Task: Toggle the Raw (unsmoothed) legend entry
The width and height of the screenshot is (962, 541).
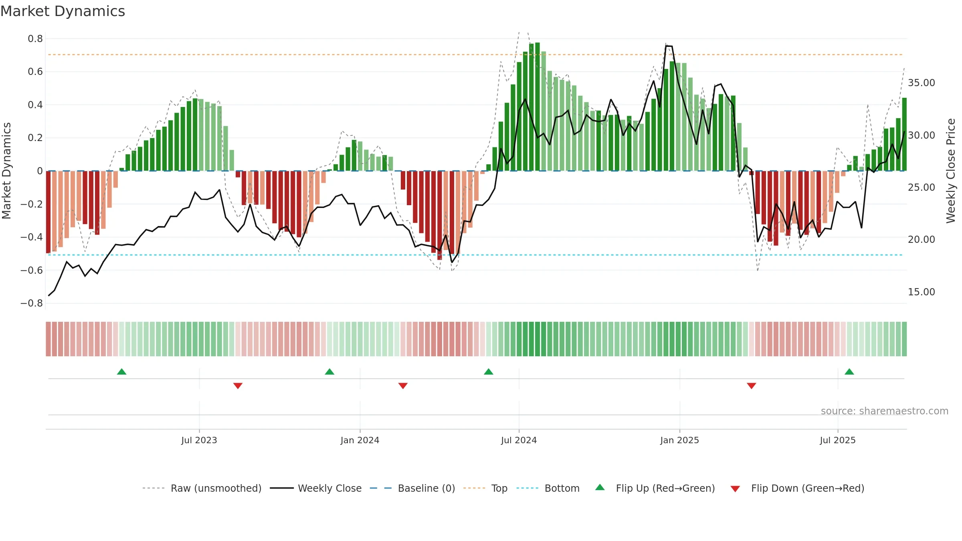Action: tap(202, 488)
